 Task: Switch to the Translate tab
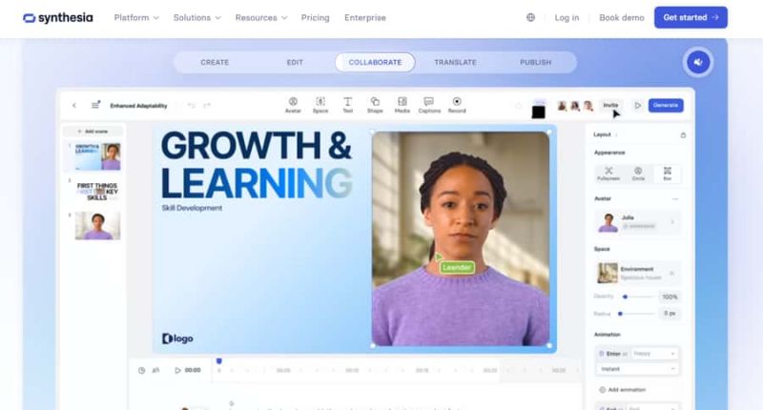[x=455, y=63]
